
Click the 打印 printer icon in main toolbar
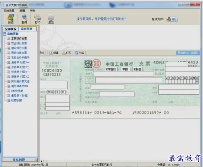pyautogui.click(x=37, y=19)
